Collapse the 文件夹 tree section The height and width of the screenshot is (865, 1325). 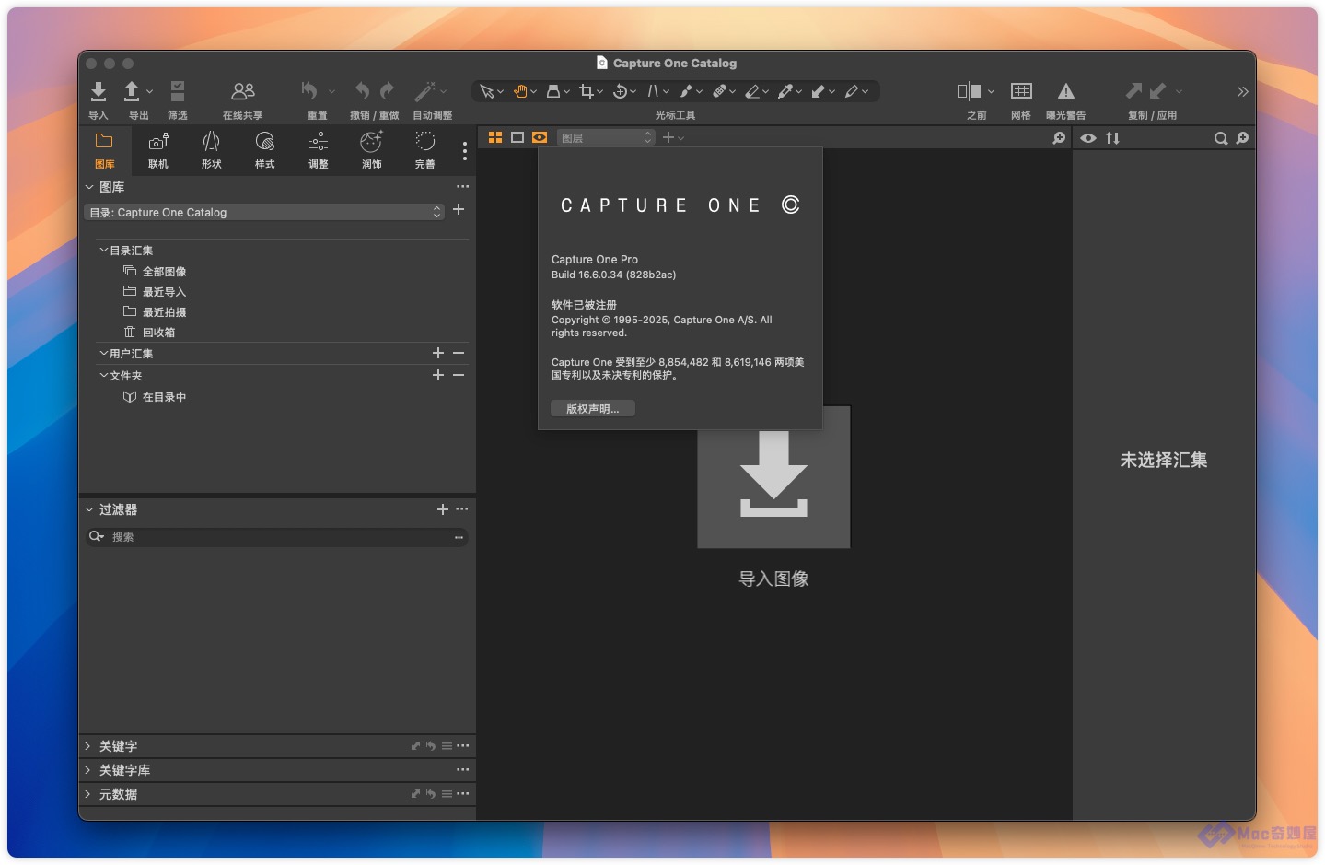103,375
